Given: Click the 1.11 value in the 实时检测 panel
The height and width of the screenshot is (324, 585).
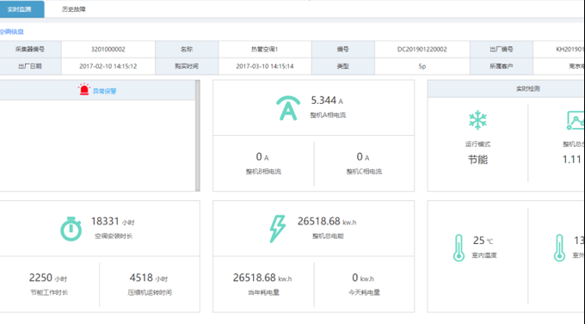Looking at the screenshot, I should [x=571, y=160].
